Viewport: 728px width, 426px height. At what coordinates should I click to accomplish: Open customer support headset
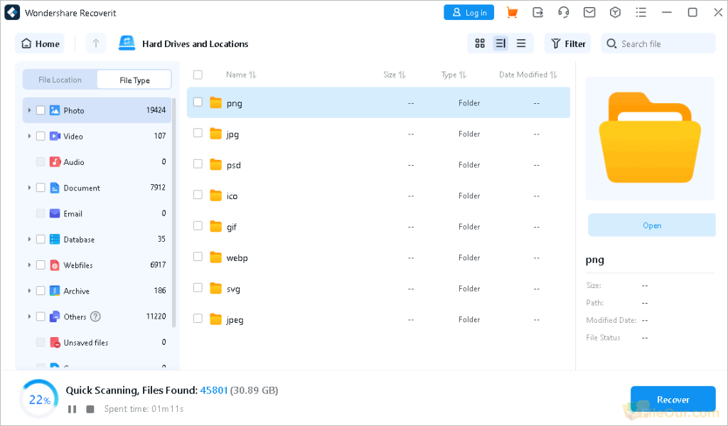(564, 12)
